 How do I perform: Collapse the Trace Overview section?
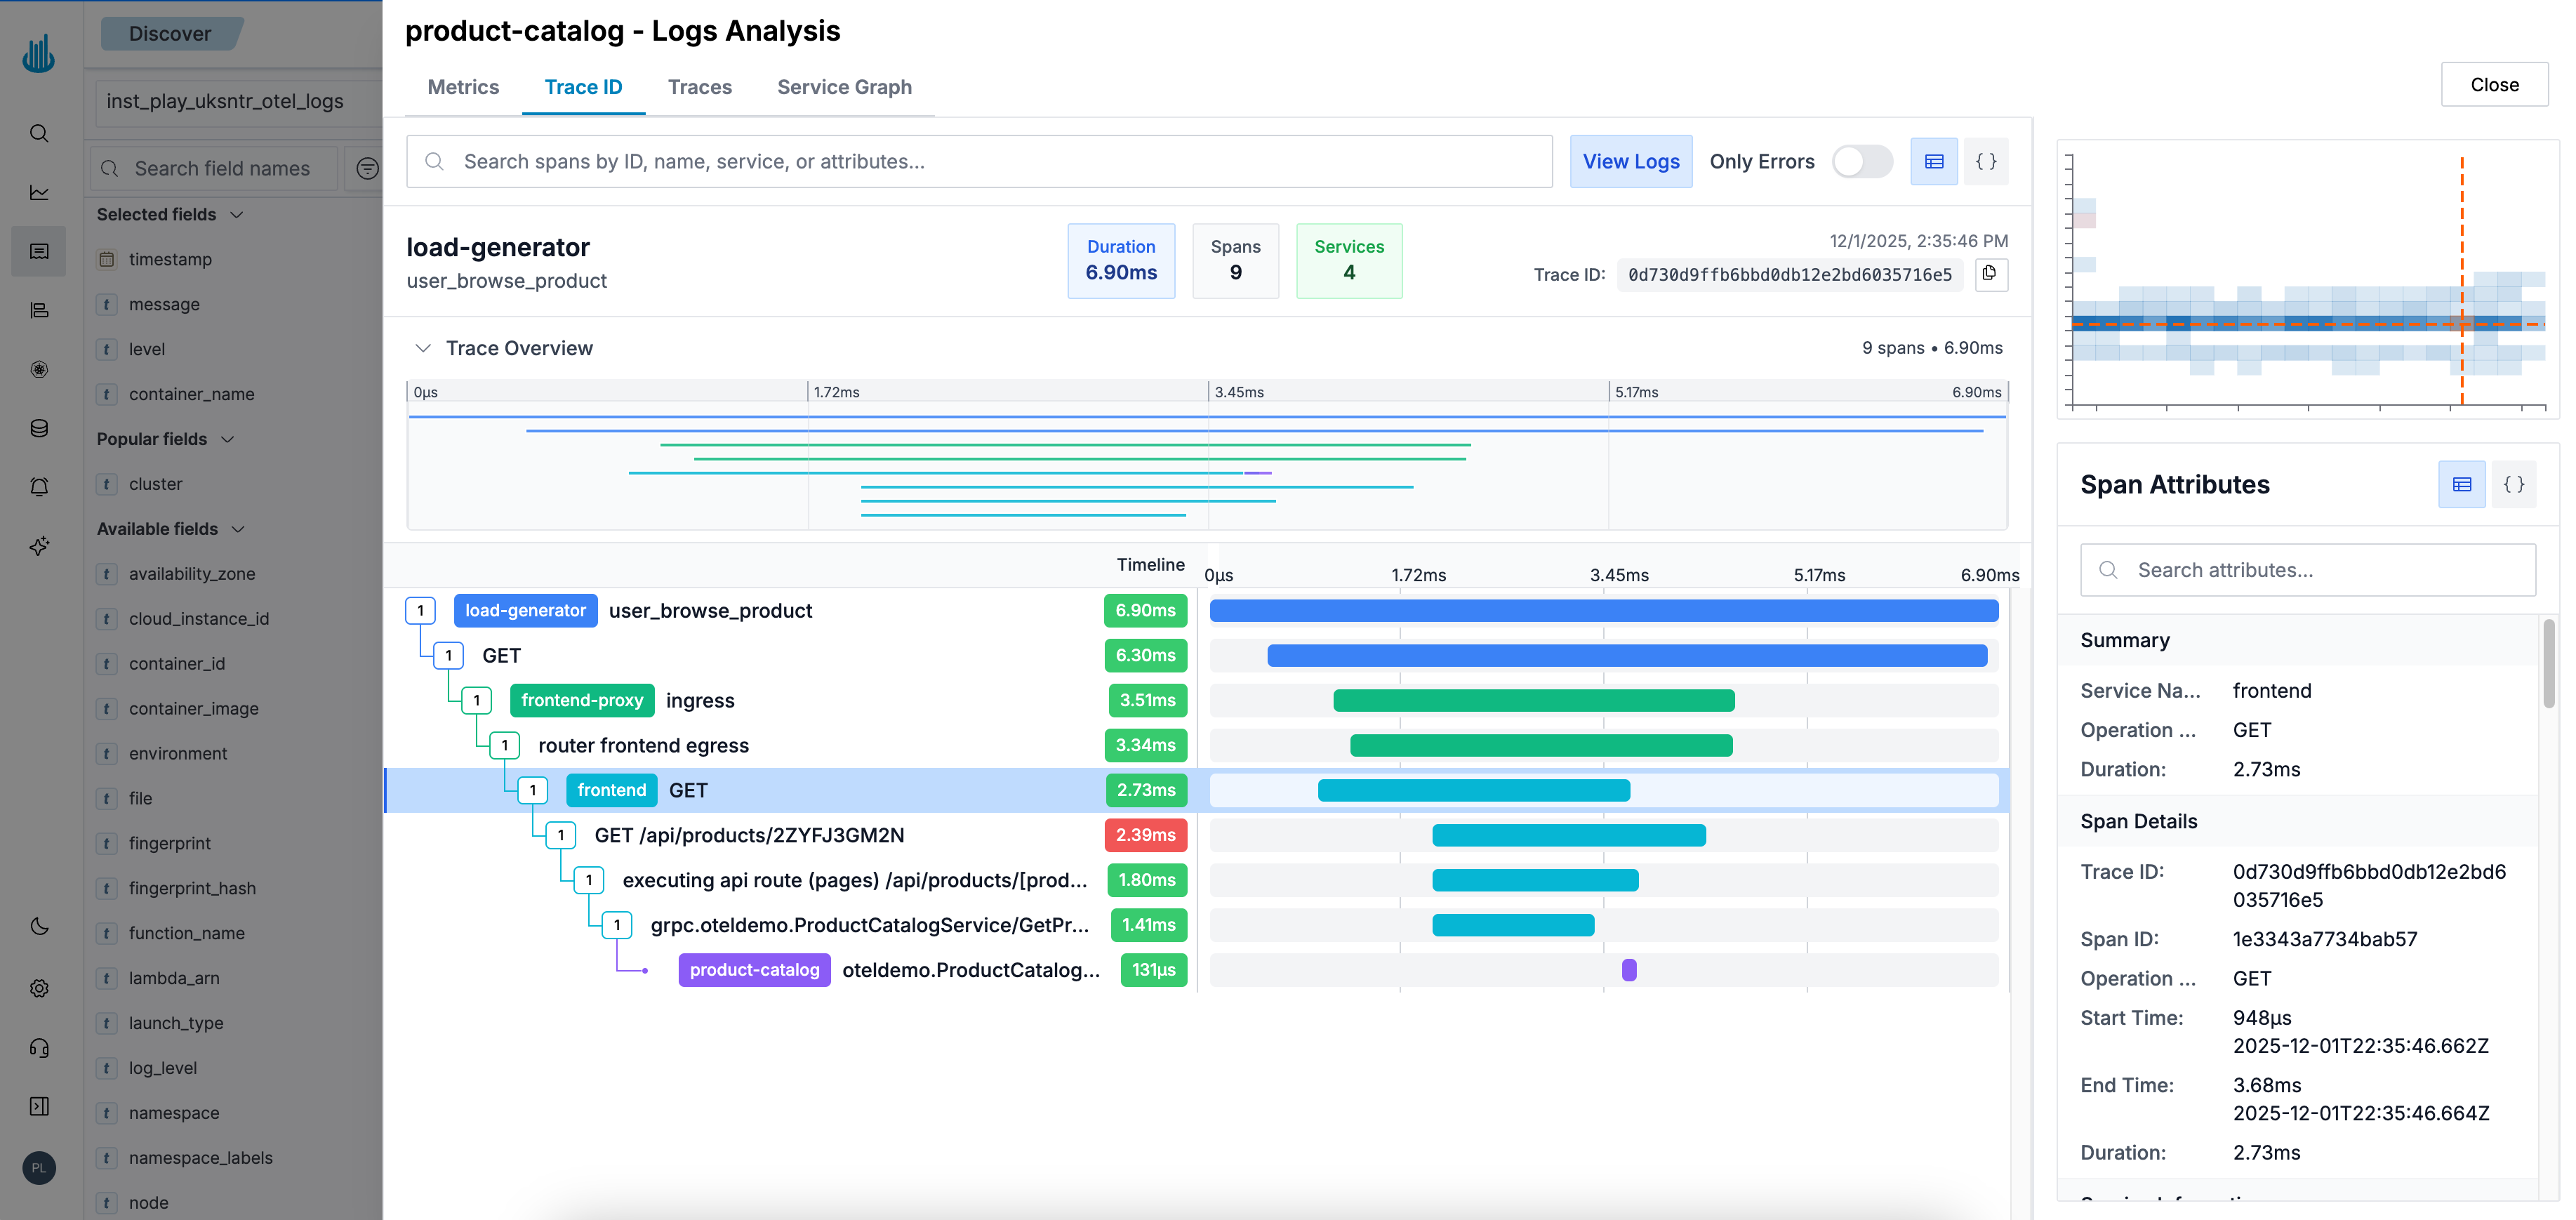[423, 348]
